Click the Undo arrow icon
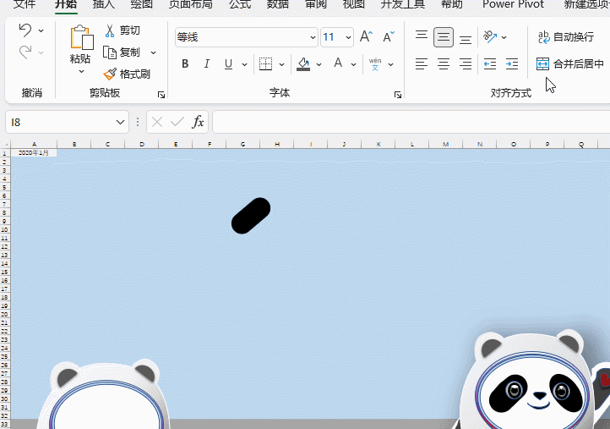The image size is (610, 429). click(25, 30)
